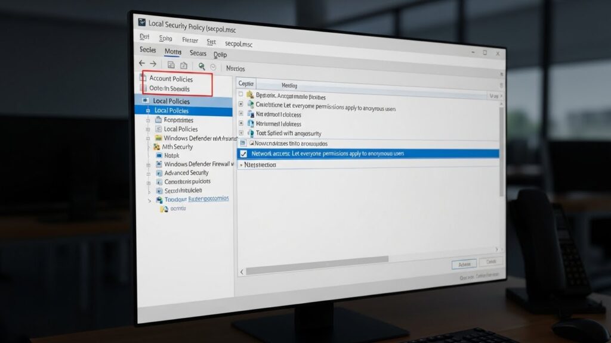Select the Account Policies tree item
Viewport: 611px width, 343px height.
pyautogui.click(x=171, y=79)
